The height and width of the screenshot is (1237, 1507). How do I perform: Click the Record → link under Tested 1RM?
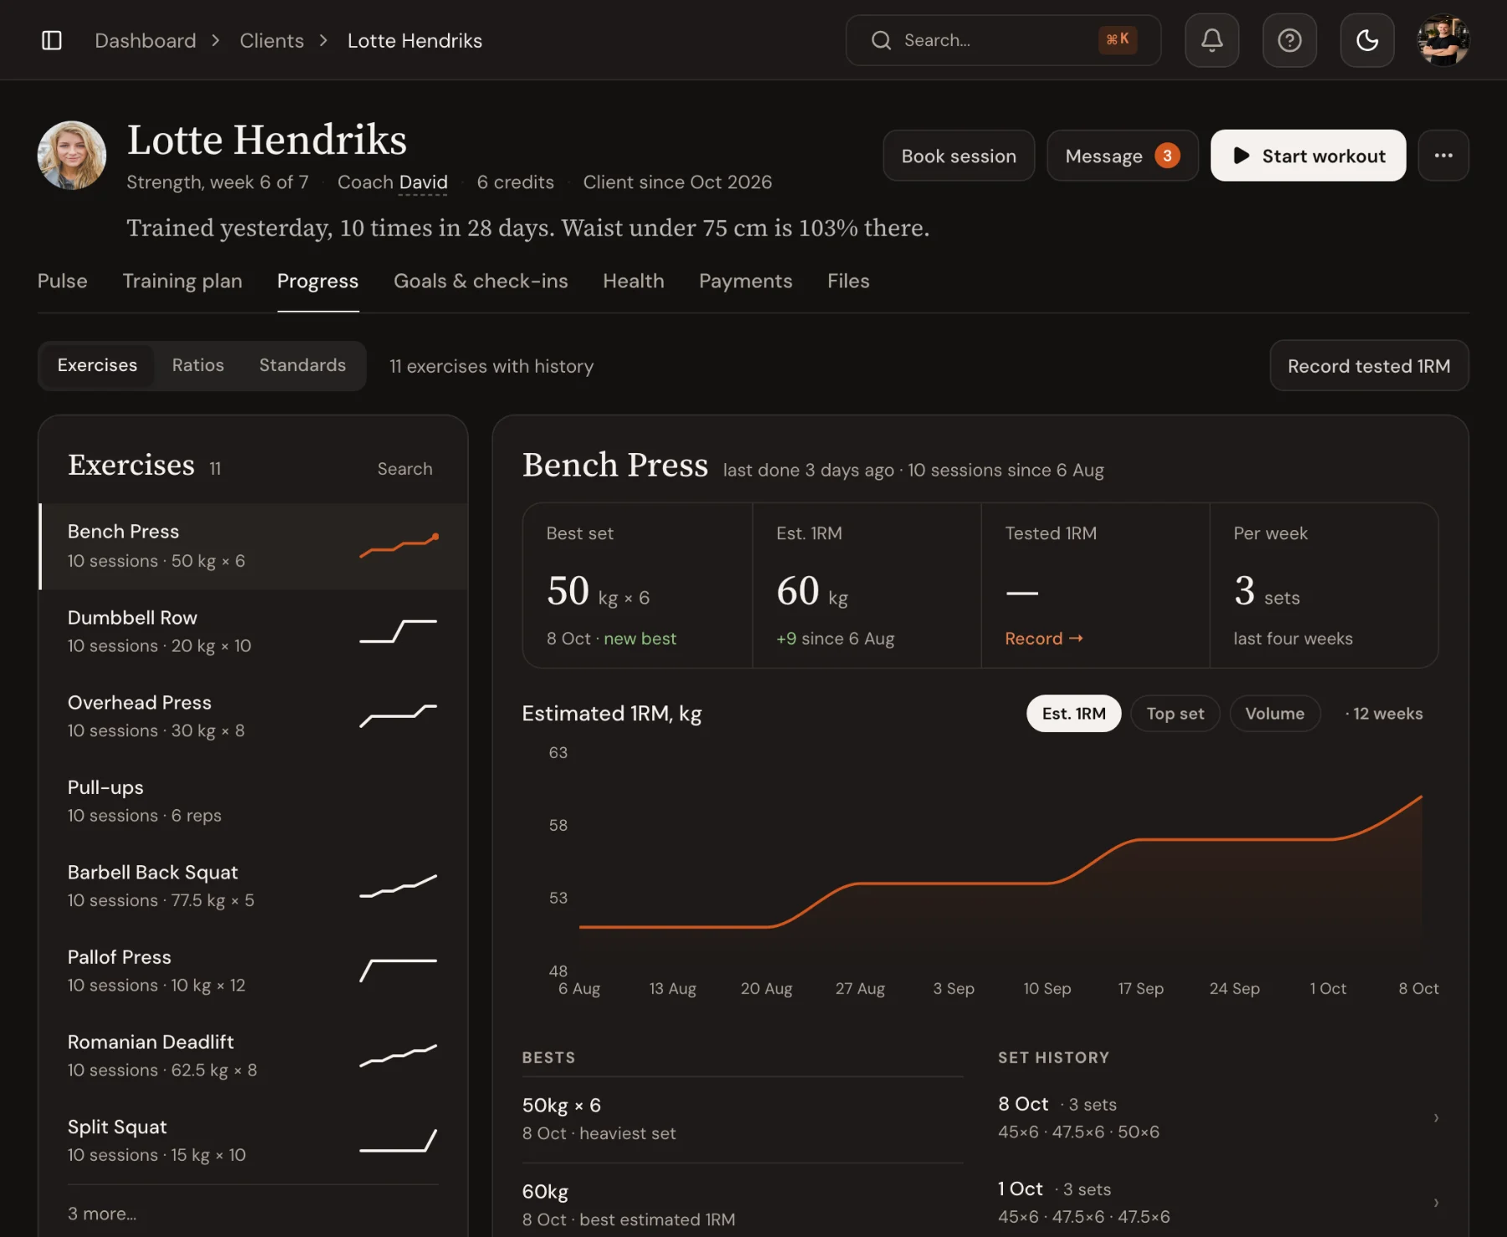tap(1044, 639)
